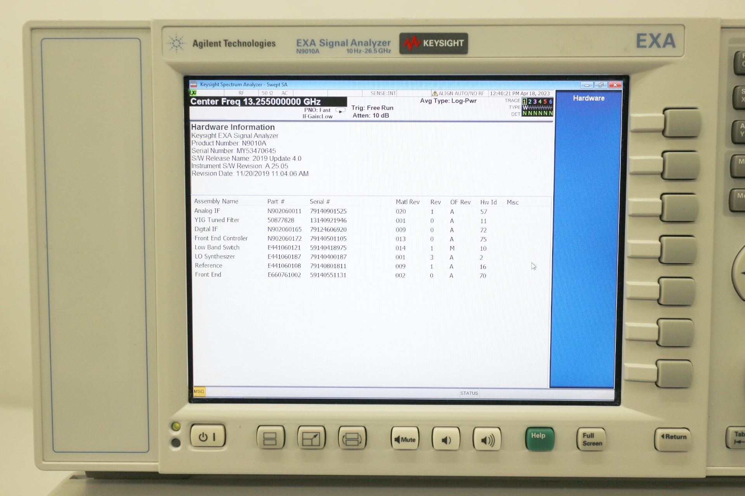
Task: Push the stacked windows layout key
Action: [270, 437]
